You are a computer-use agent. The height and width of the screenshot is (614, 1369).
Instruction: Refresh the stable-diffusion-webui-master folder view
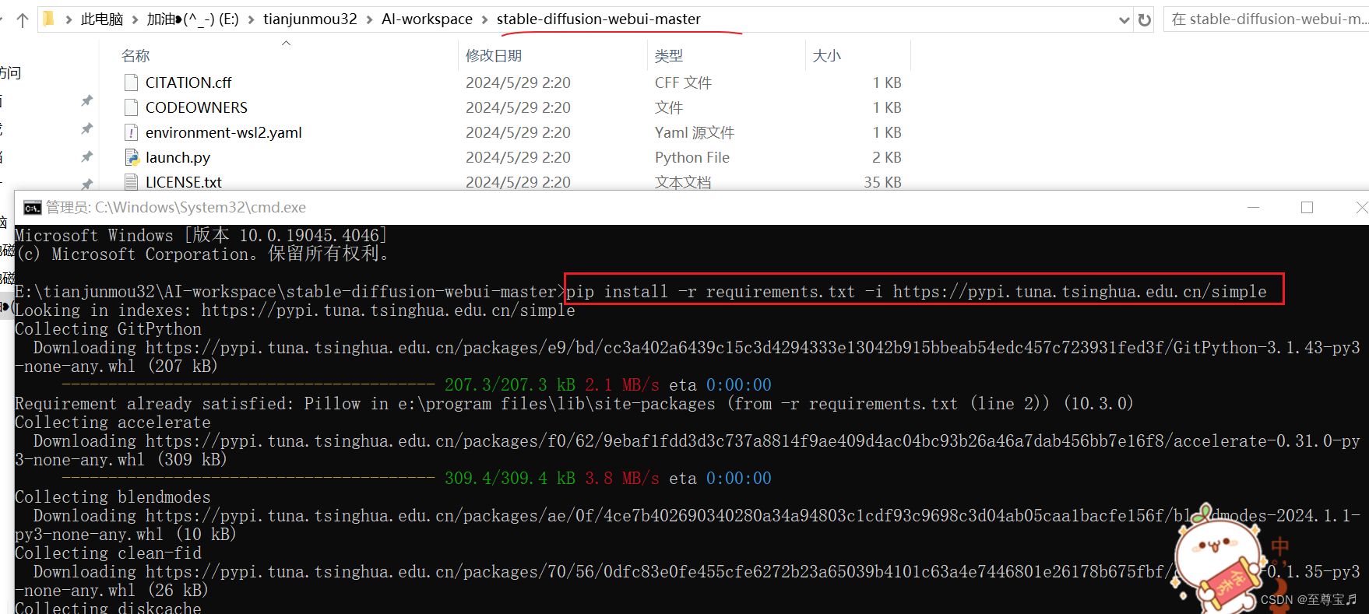[1144, 20]
